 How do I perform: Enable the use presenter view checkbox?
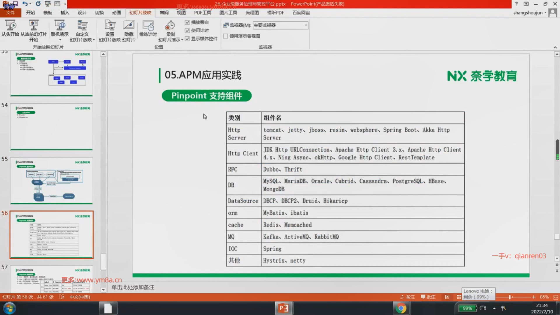[225, 36]
